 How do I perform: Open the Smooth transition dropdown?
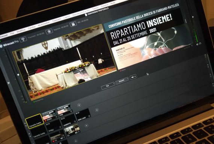(122, 81)
